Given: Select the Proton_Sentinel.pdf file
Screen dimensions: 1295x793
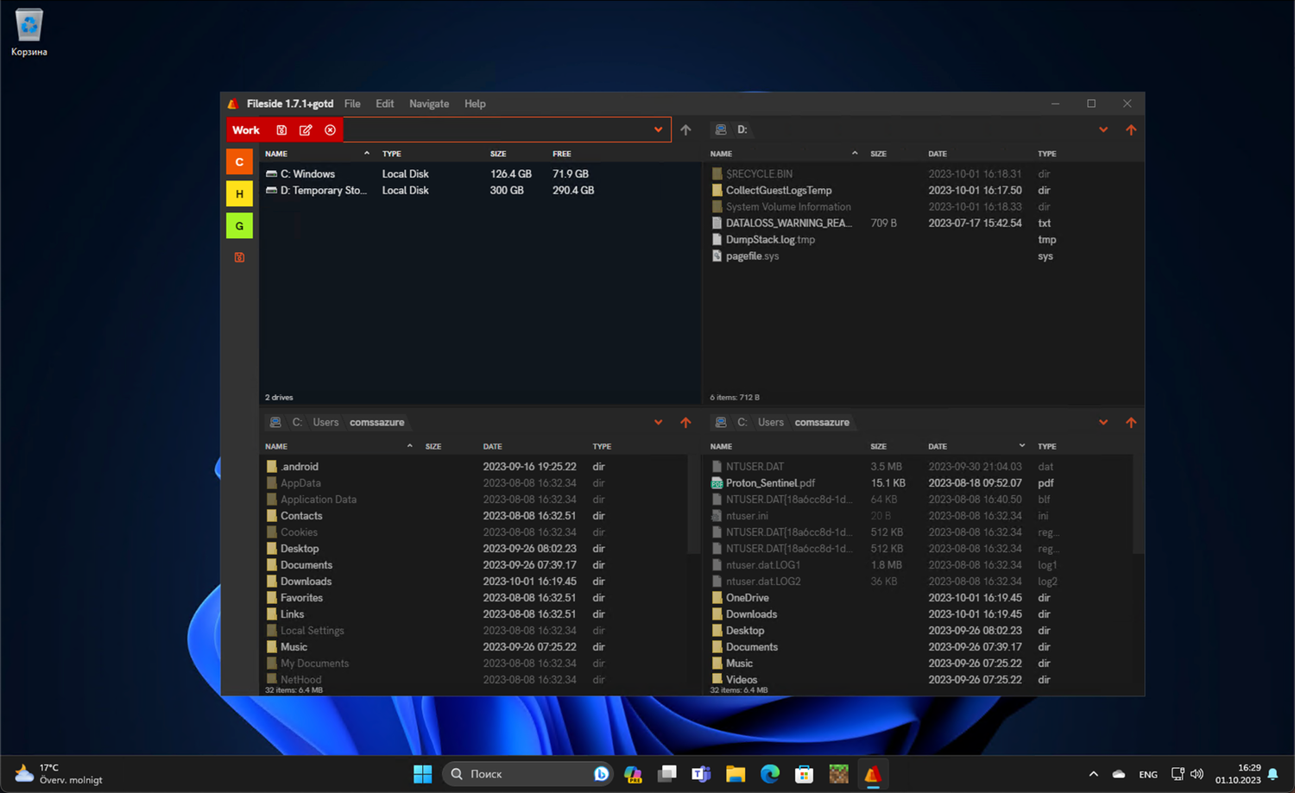Looking at the screenshot, I should (x=769, y=483).
